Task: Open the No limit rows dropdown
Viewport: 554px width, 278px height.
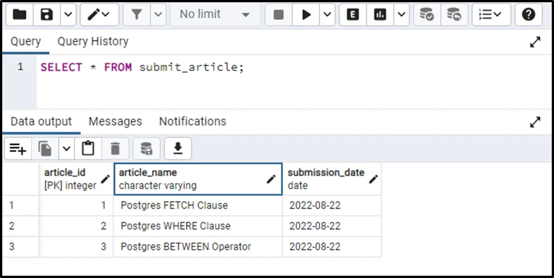Action: pos(214,15)
